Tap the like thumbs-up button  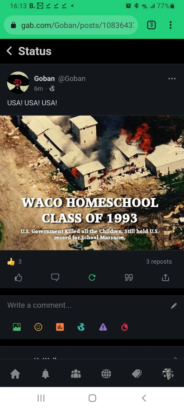(18, 278)
